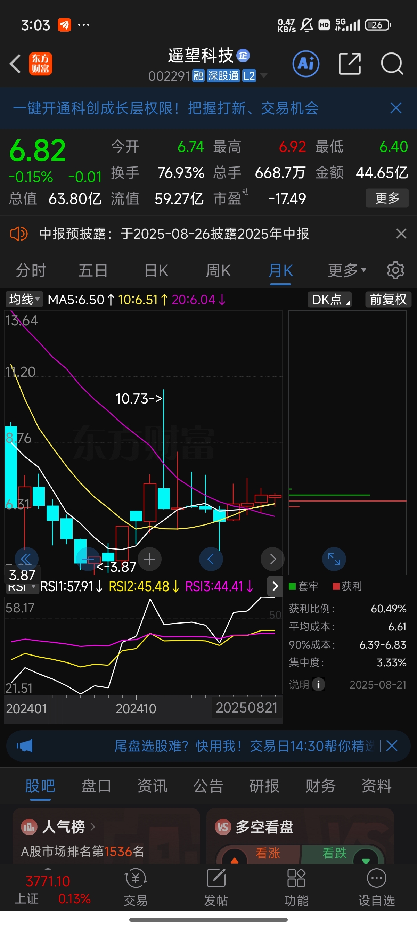Tap the megaphone icon in 尾盘选股 banner
This screenshot has height=928, width=417.
[x=24, y=746]
